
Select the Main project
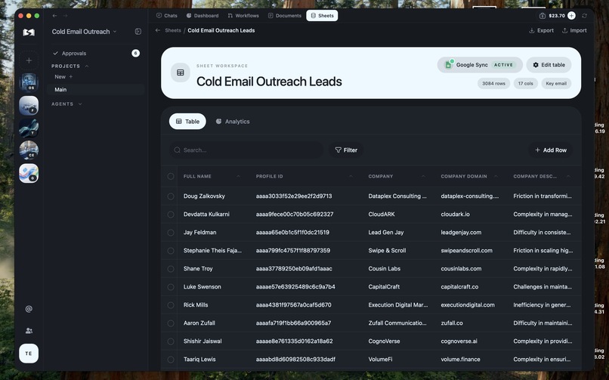[95, 90]
